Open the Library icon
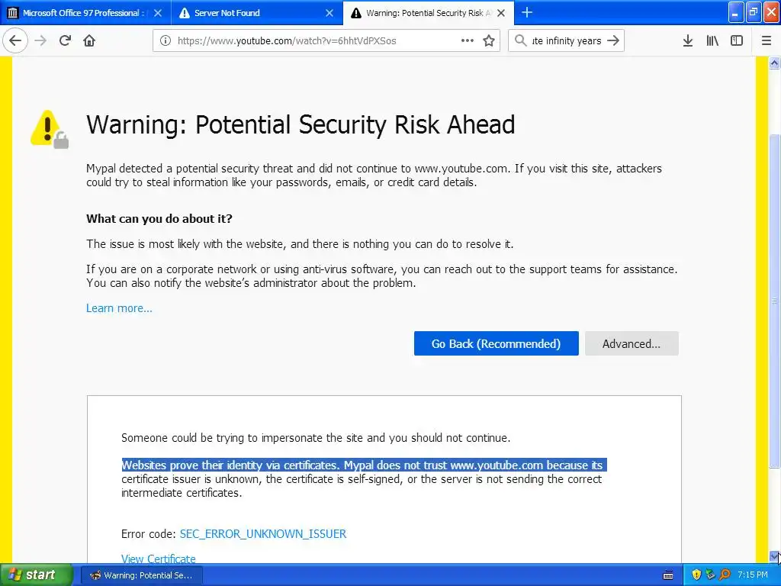 pyautogui.click(x=712, y=40)
